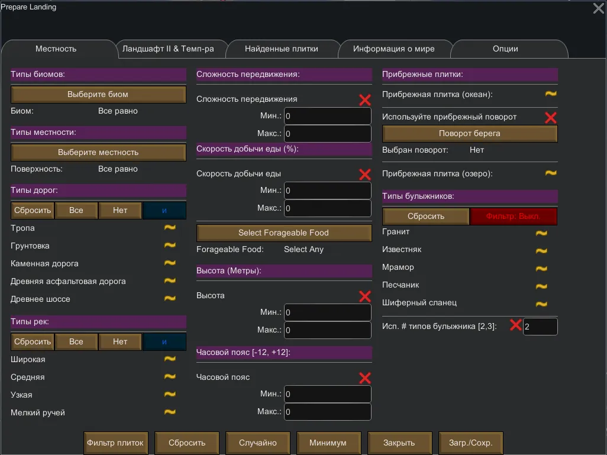Switch to the Найденные плитки tab

[282, 49]
